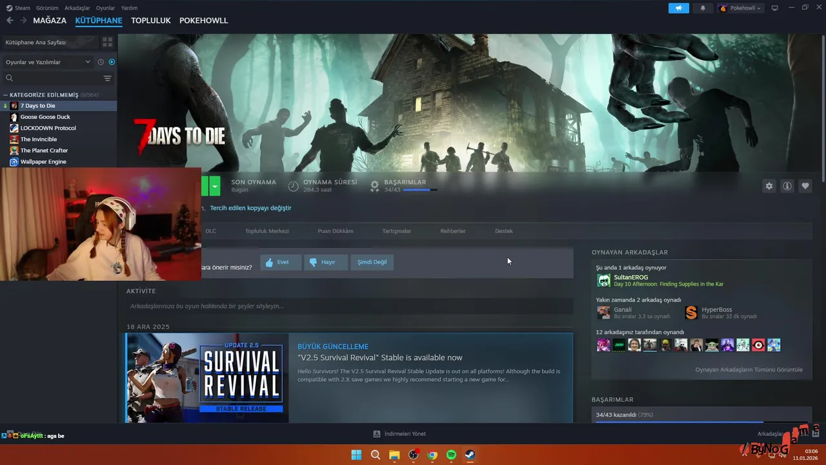Open İndirmeleri Yönet downloads manager
The image size is (826, 465).
click(399, 434)
